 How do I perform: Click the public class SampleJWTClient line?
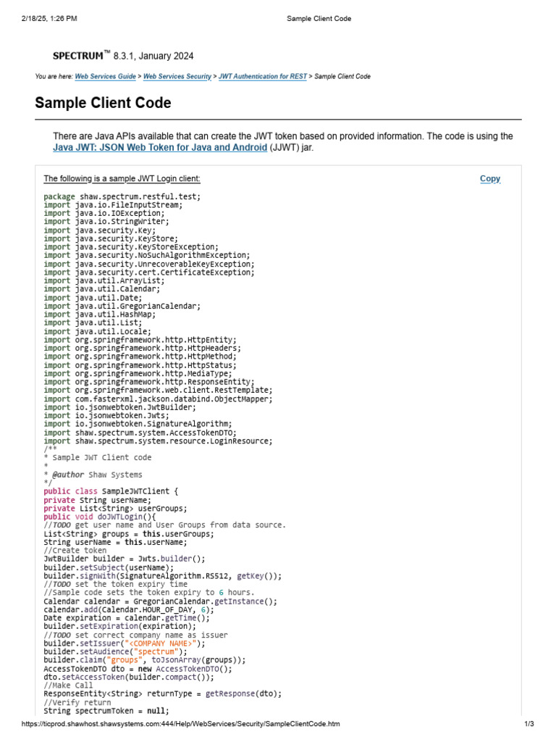(111, 491)
